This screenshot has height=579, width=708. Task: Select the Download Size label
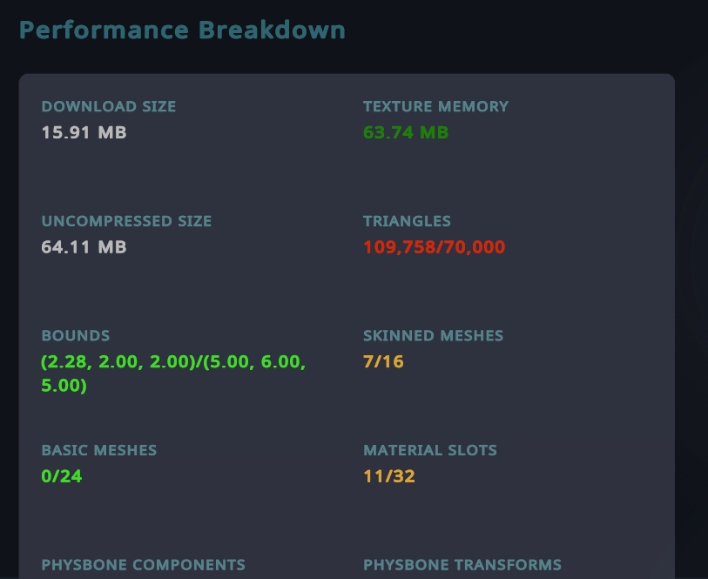pyautogui.click(x=109, y=107)
